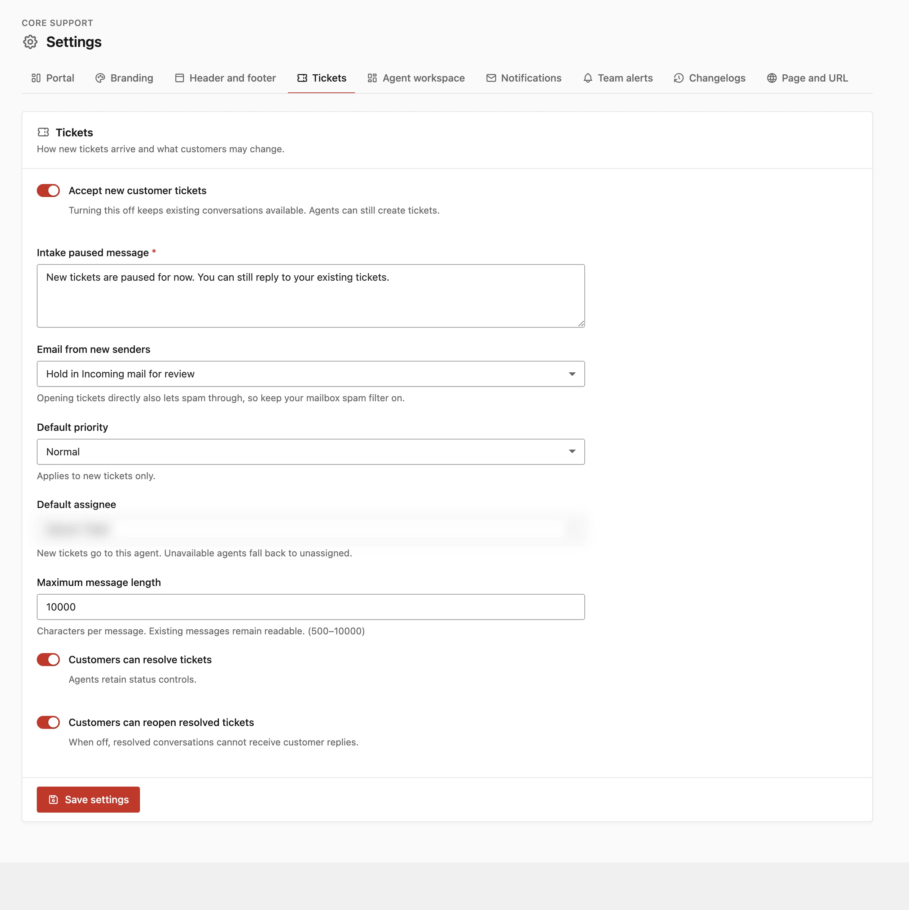Click the Settings gear icon

point(30,42)
